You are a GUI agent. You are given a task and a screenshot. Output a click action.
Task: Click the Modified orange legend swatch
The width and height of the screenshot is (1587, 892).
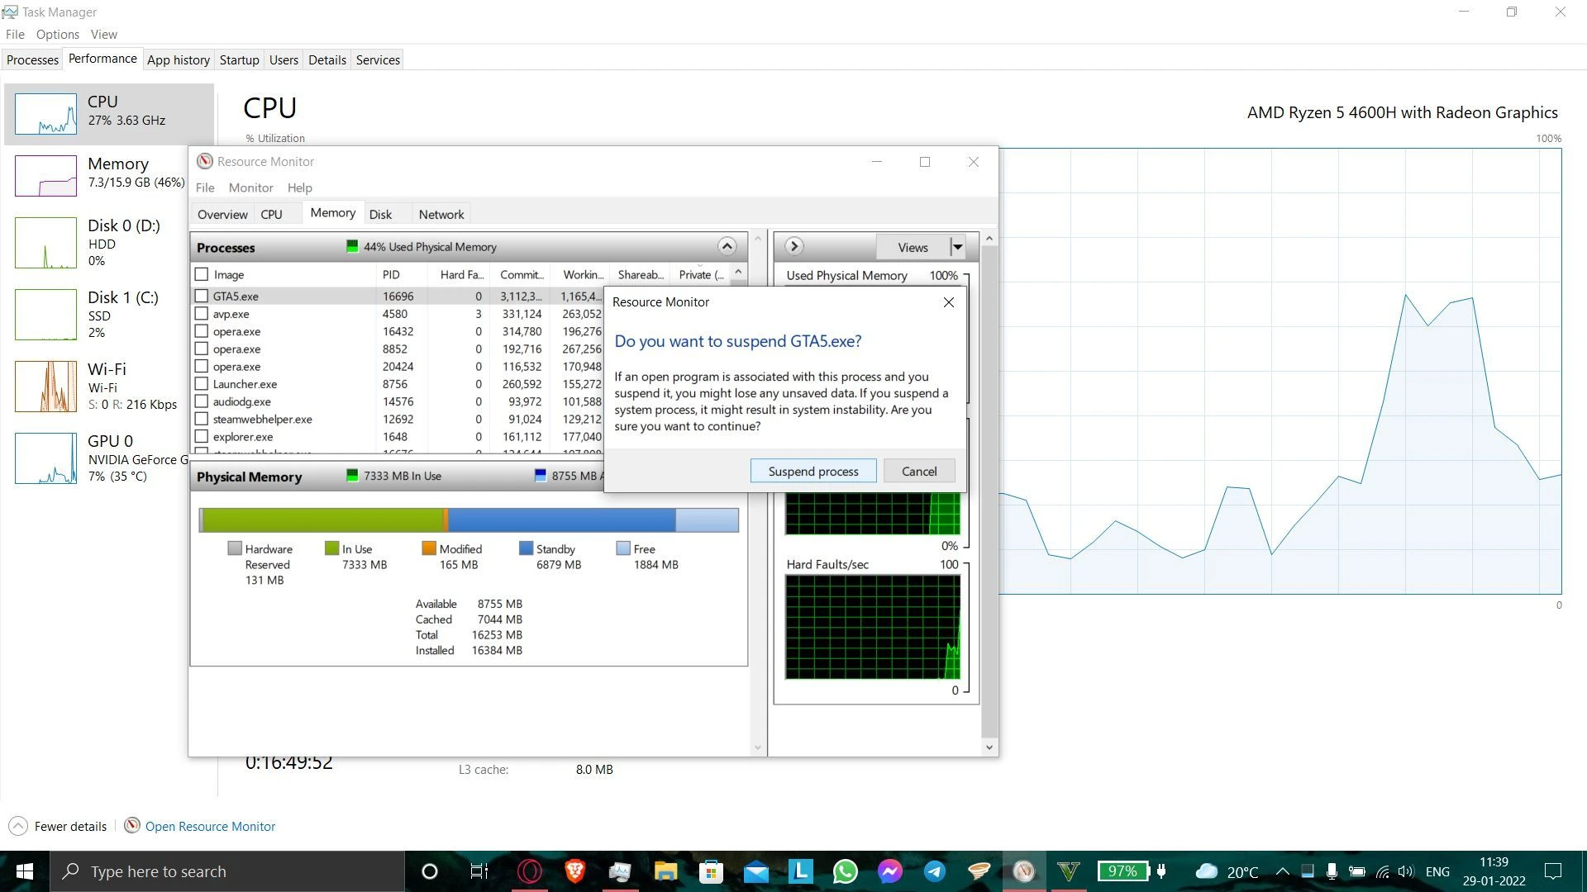[428, 548]
